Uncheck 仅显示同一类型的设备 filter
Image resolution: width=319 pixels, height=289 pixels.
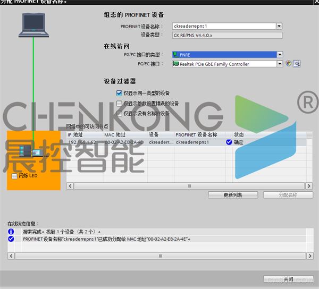[119, 93]
